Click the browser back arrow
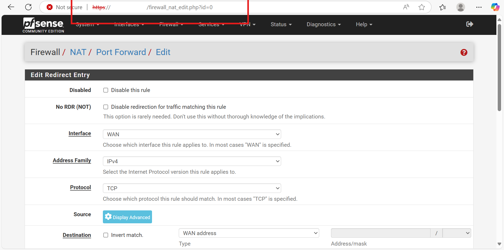Viewport: 504px width, 250px height. (11, 7)
